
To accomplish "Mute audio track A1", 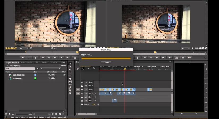I will pyautogui.click(x=92, y=93).
